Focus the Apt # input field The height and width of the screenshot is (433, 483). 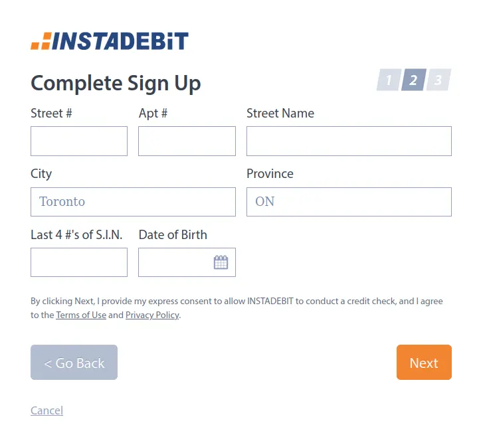[x=187, y=141]
